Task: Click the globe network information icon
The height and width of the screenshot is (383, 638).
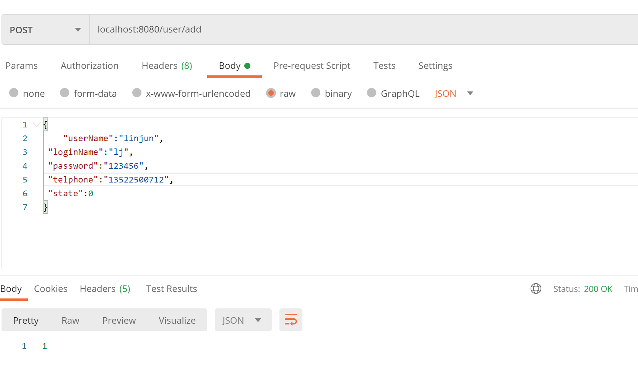Action: (x=536, y=288)
